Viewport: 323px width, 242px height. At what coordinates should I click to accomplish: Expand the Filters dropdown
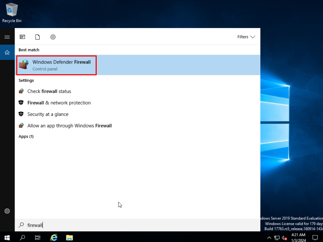pos(246,37)
